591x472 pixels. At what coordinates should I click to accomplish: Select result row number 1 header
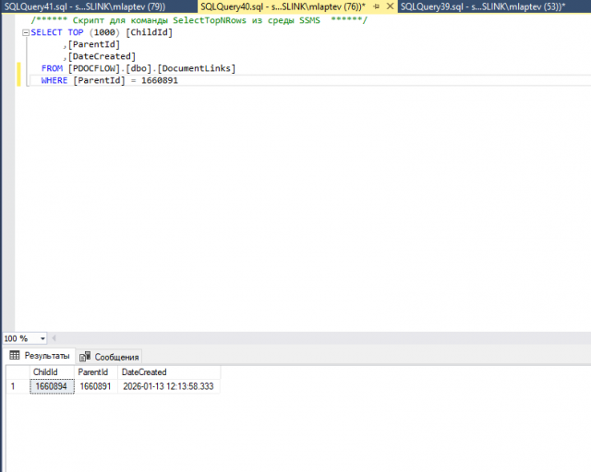(18, 386)
